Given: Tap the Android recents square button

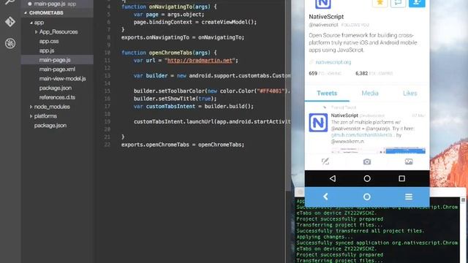Looking at the screenshot, I should [x=401, y=178].
